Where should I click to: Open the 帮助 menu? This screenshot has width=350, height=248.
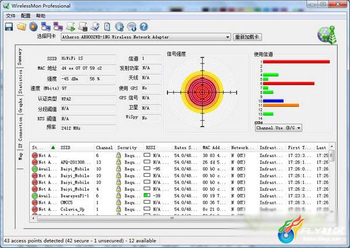pos(41,16)
